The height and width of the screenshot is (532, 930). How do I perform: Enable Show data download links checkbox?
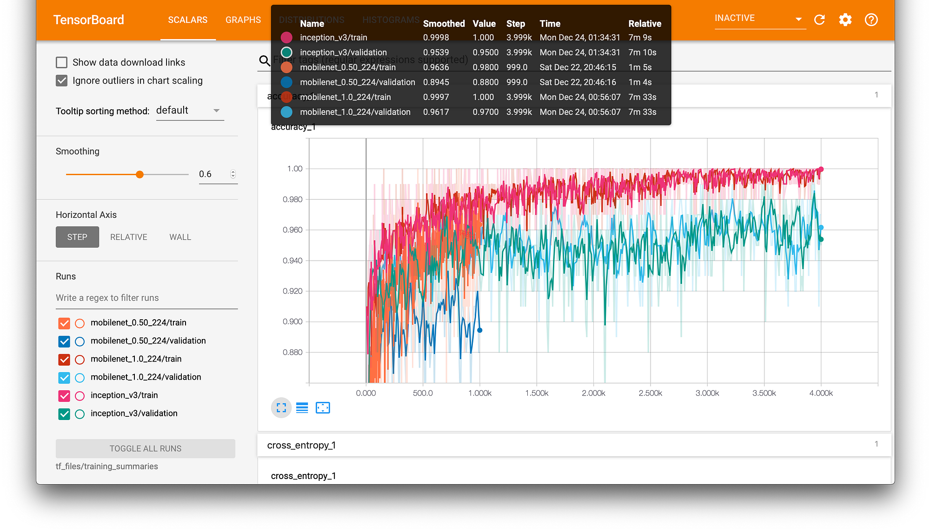click(x=62, y=62)
